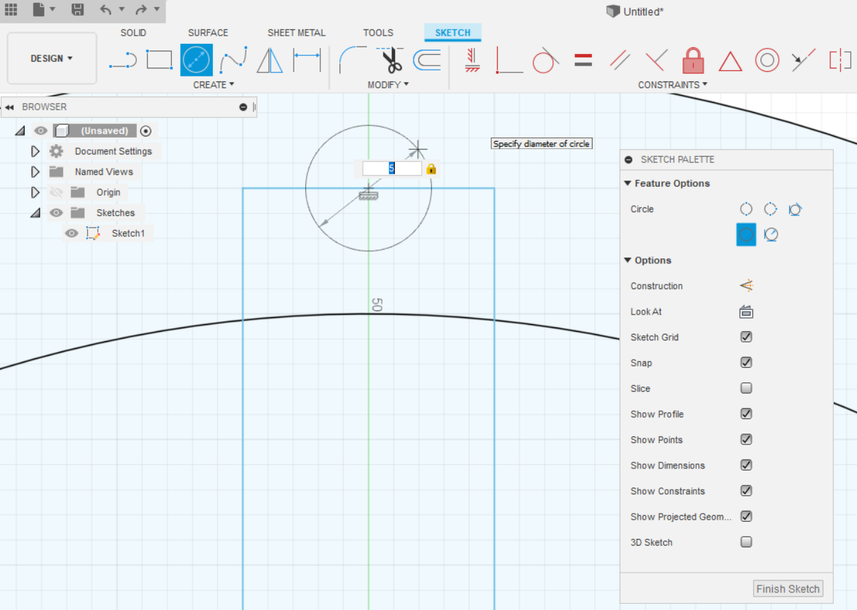
Task: Expand the Origin node
Action: coord(36,192)
